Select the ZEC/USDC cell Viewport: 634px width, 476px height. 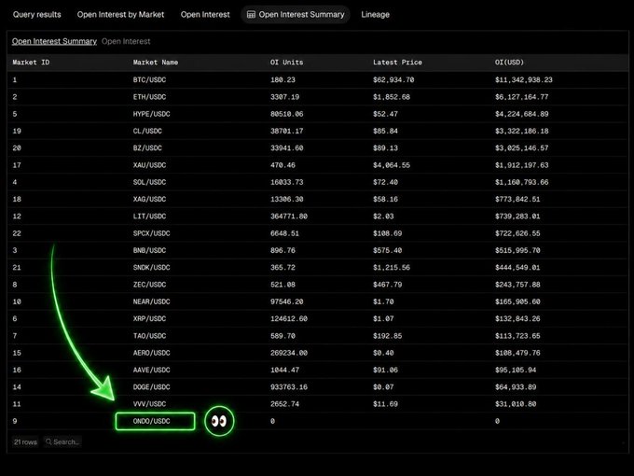(x=149, y=285)
